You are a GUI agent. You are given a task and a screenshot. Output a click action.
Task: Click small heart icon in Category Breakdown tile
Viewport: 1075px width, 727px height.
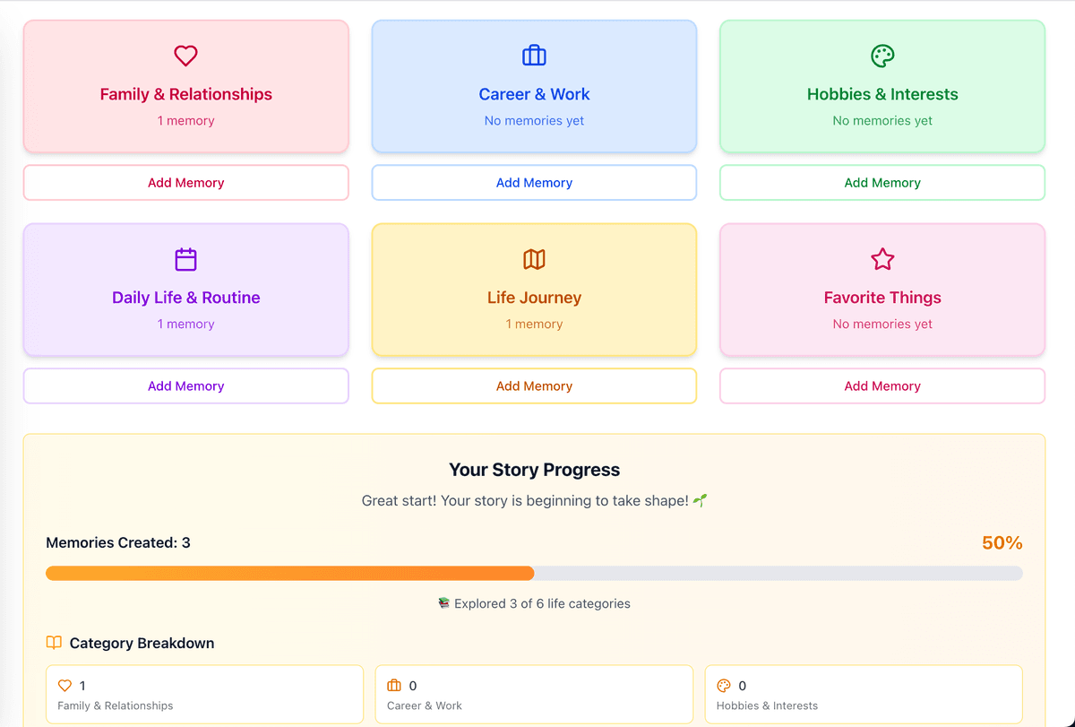tap(64, 686)
